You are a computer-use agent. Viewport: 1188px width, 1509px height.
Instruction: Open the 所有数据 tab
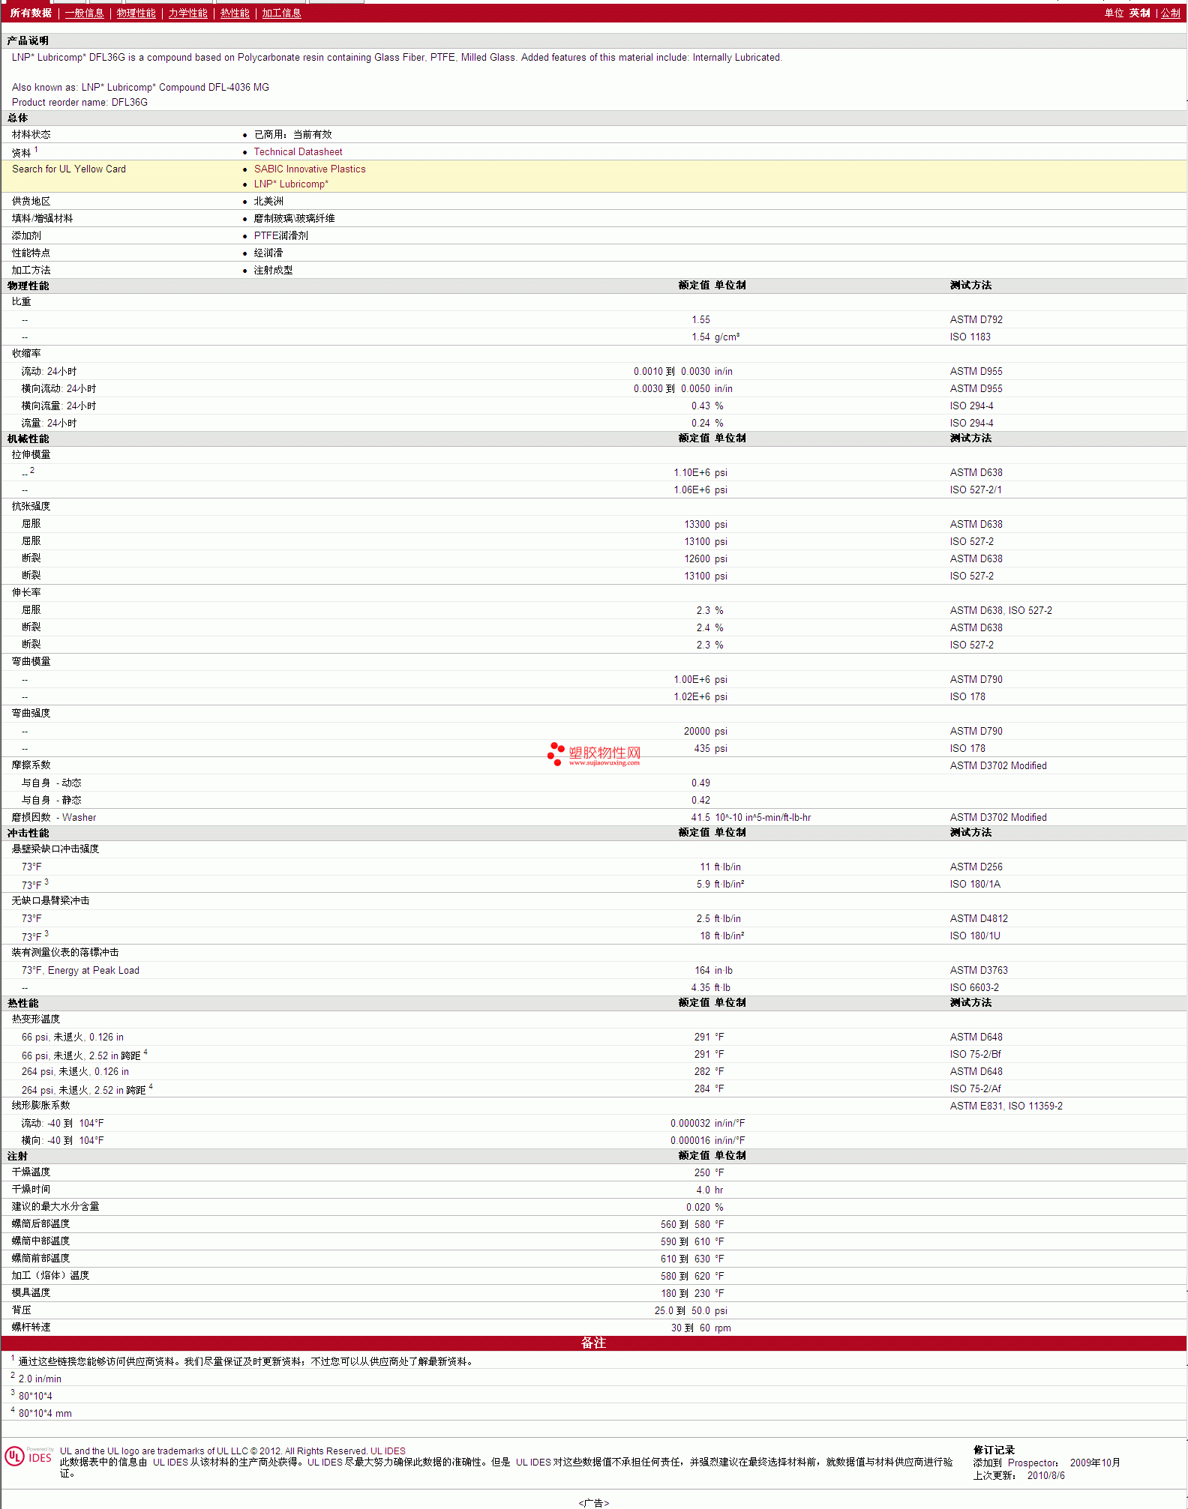31,13
